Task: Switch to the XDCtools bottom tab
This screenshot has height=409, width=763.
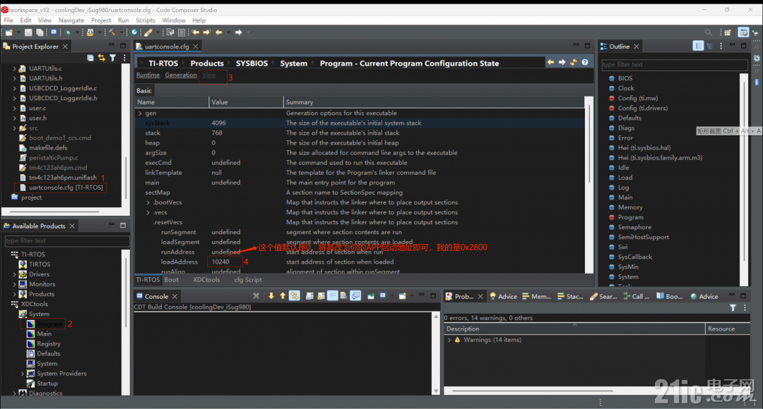Action: (x=206, y=280)
